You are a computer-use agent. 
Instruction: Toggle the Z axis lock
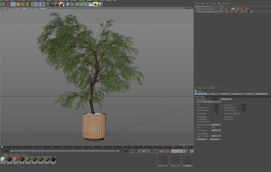[x=42, y=4]
